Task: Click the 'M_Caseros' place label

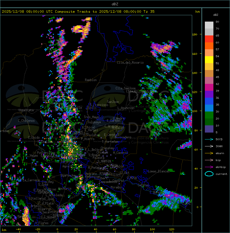Action: pyautogui.click(x=121, y=153)
